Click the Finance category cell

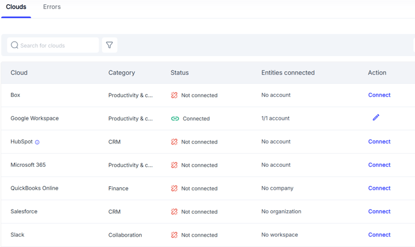[118, 189]
